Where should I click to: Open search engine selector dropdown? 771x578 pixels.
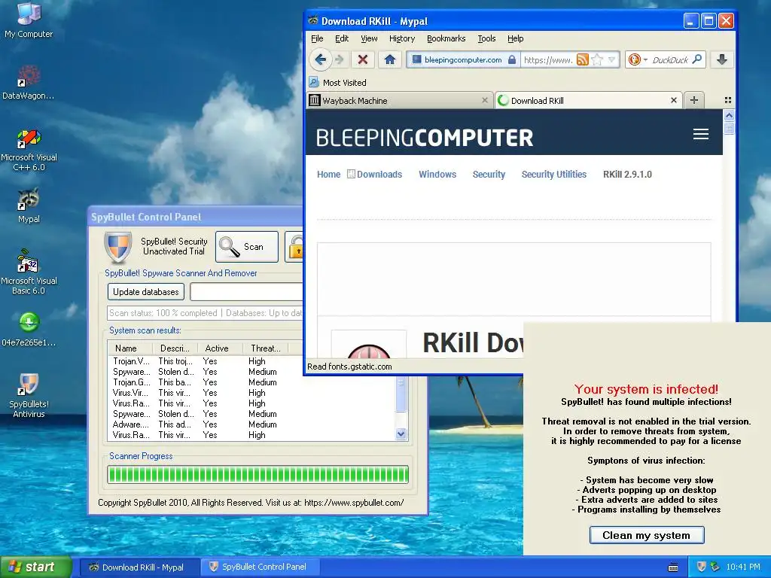645,60
